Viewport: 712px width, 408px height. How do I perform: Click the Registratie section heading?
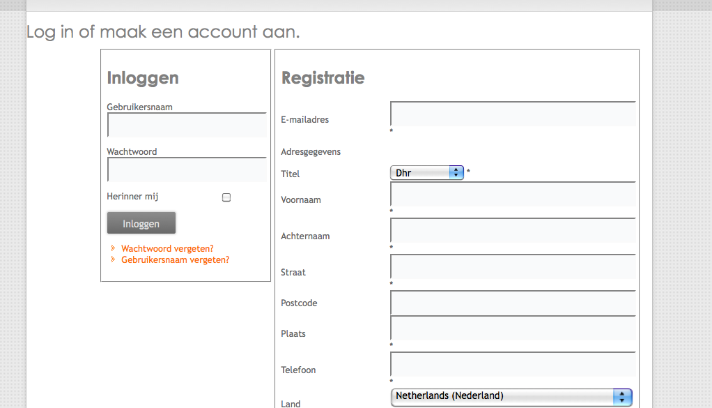click(x=323, y=78)
